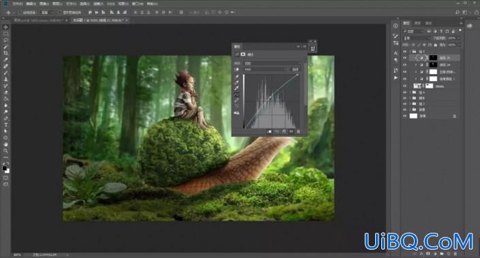480x258 pixels.
Task: Collapse the top layer group
Action: coord(410,52)
